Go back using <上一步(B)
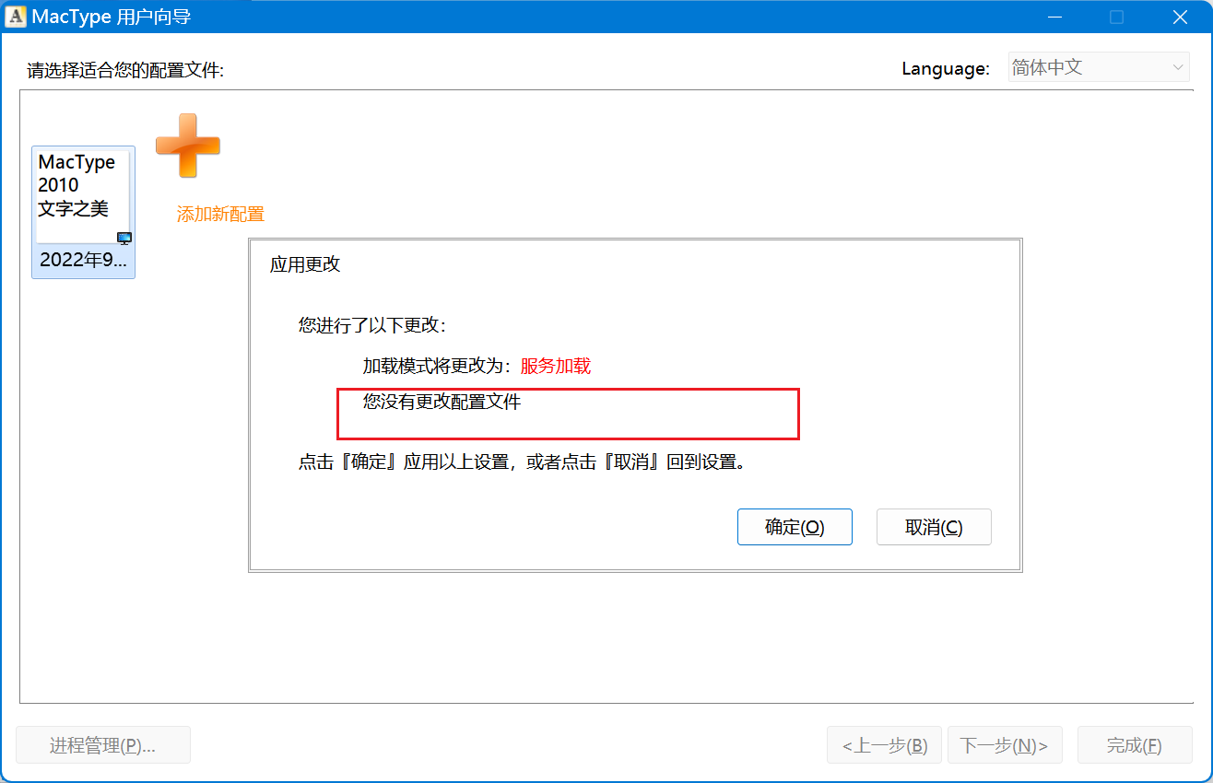 (884, 744)
